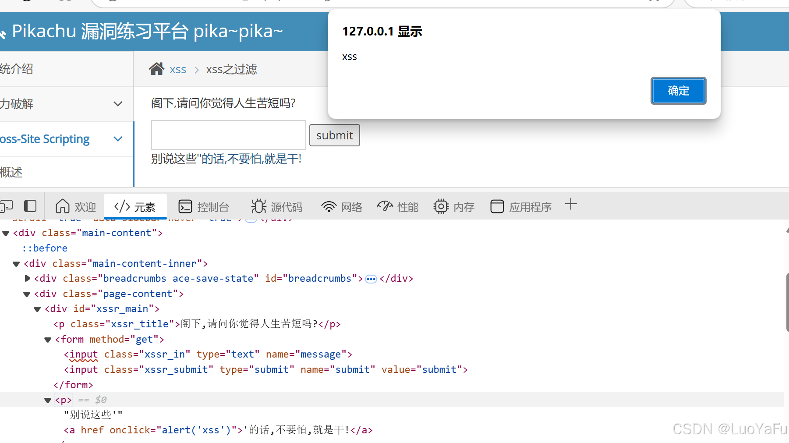Click the home icon in breadcrumbs
Screen dimensions: 789x443
click(156, 69)
